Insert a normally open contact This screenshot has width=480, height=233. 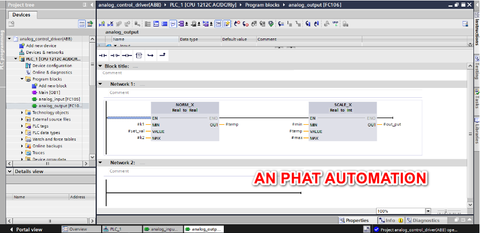click(x=103, y=56)
